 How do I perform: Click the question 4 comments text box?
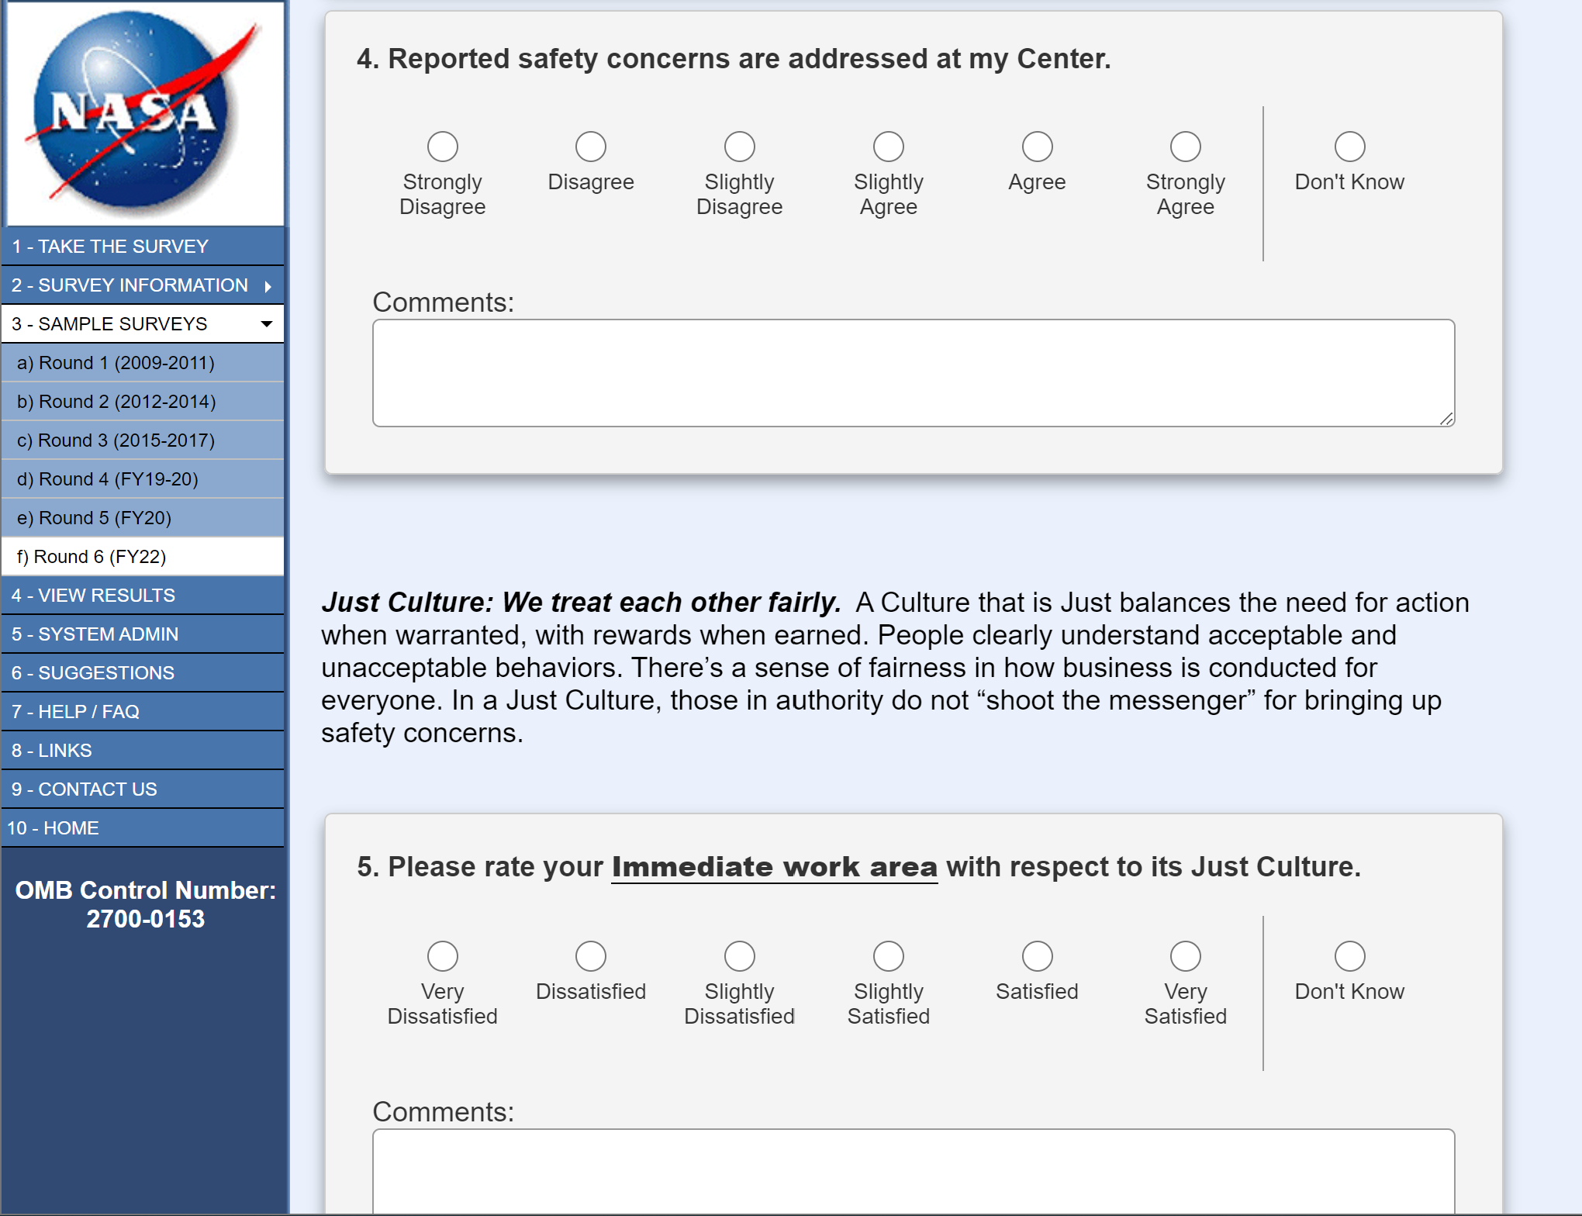point(913,373)
